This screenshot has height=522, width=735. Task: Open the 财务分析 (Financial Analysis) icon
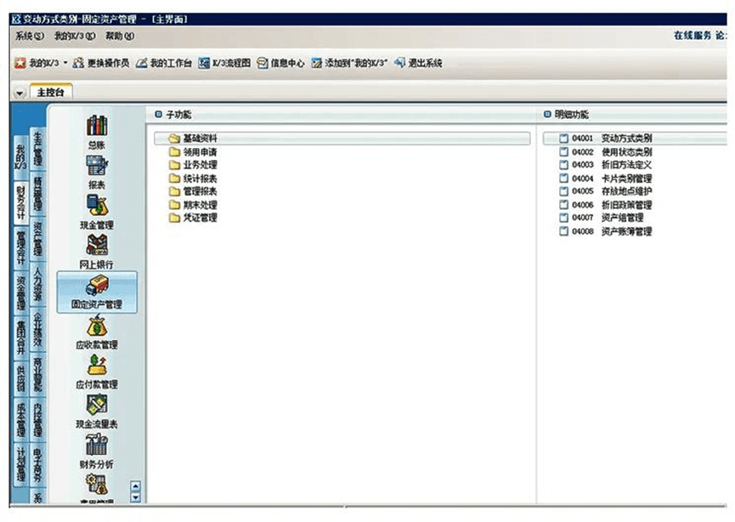pyautogui.click(x=96, y=451)
